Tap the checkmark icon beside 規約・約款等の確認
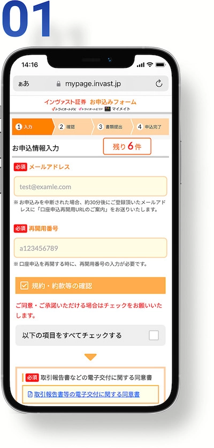The height and width of the screenshot is (448, 214). pos(24,285)
